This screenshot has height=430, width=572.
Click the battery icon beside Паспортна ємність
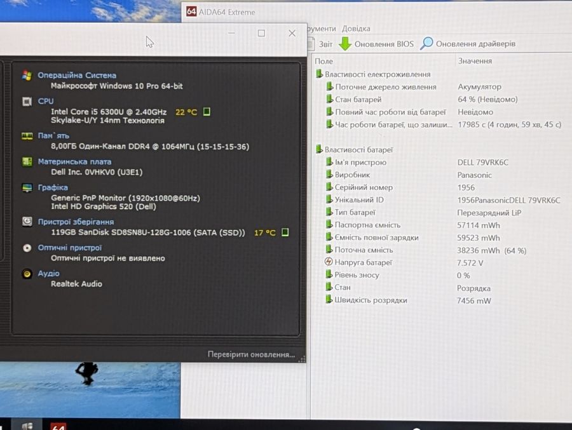tap(329, 224)
